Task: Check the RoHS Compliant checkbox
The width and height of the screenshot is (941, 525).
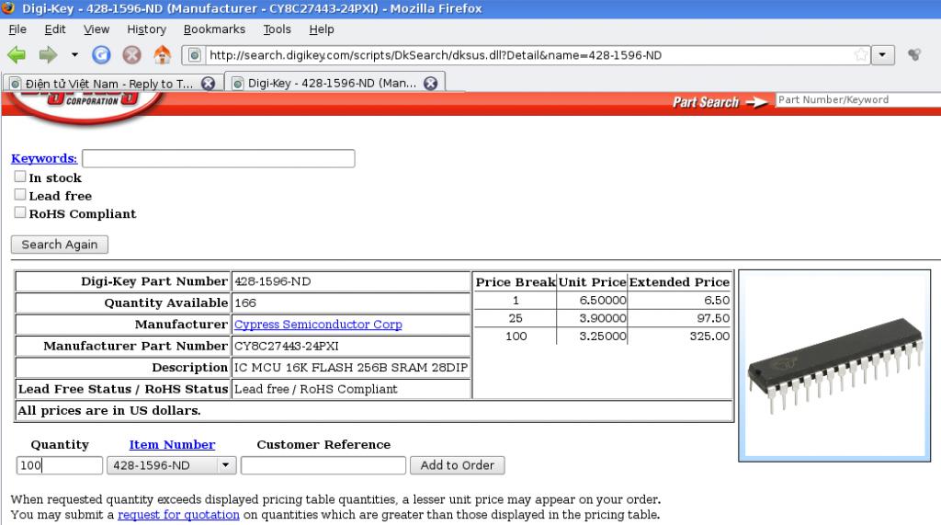Action: coord(20,212)
